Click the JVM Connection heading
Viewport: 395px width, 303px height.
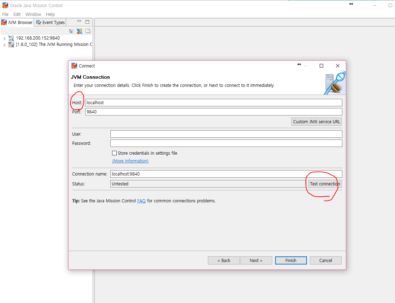tap(91, 77)
